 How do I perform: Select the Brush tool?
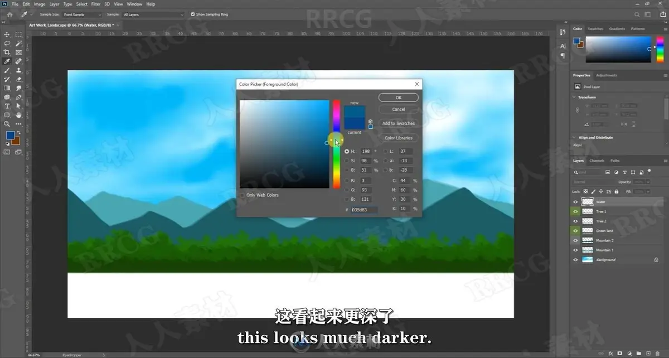pyautogui.click(x=7, y=70)
